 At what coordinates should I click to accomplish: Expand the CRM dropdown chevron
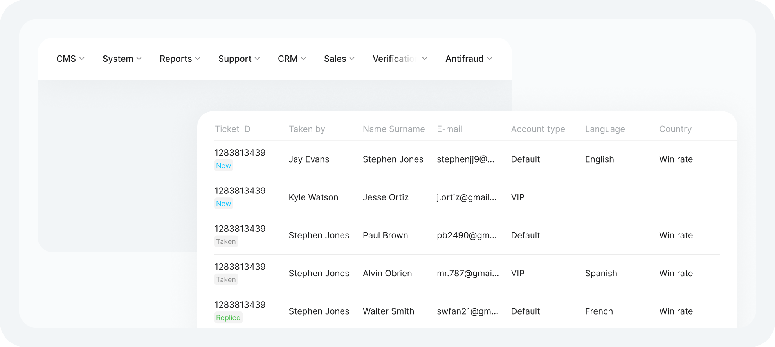303,59
